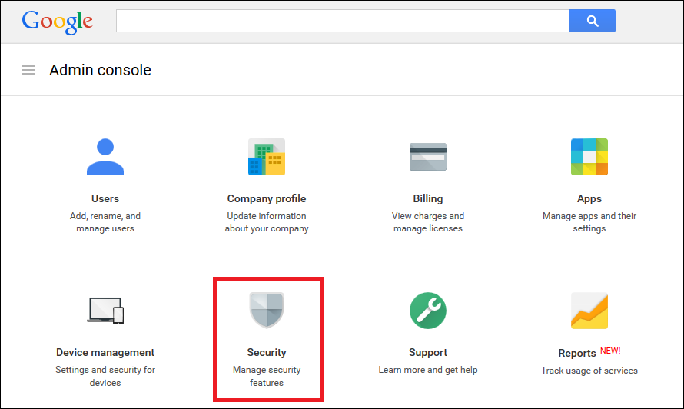Image resolution: width=684 pixels, height=409 pixels.
Task: Go to Billing heading link
Action: (428, 199)
